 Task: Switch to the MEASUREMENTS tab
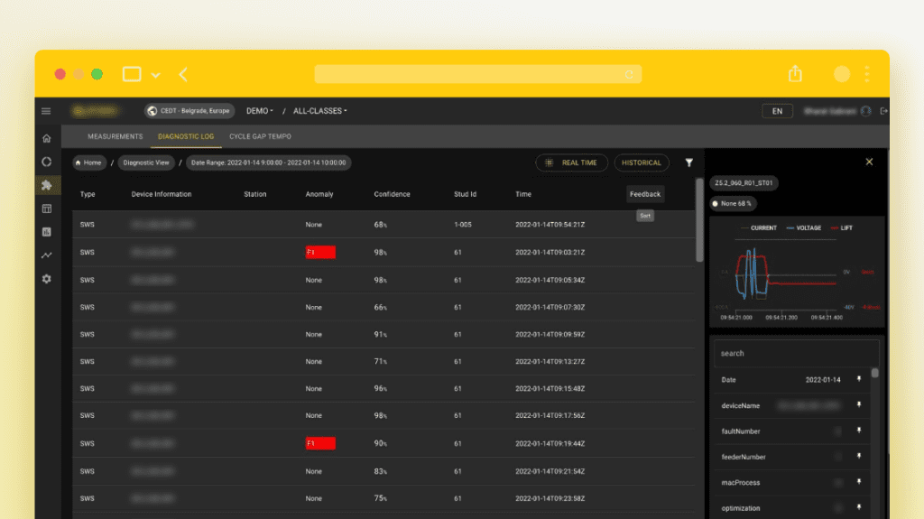point(115,136)
